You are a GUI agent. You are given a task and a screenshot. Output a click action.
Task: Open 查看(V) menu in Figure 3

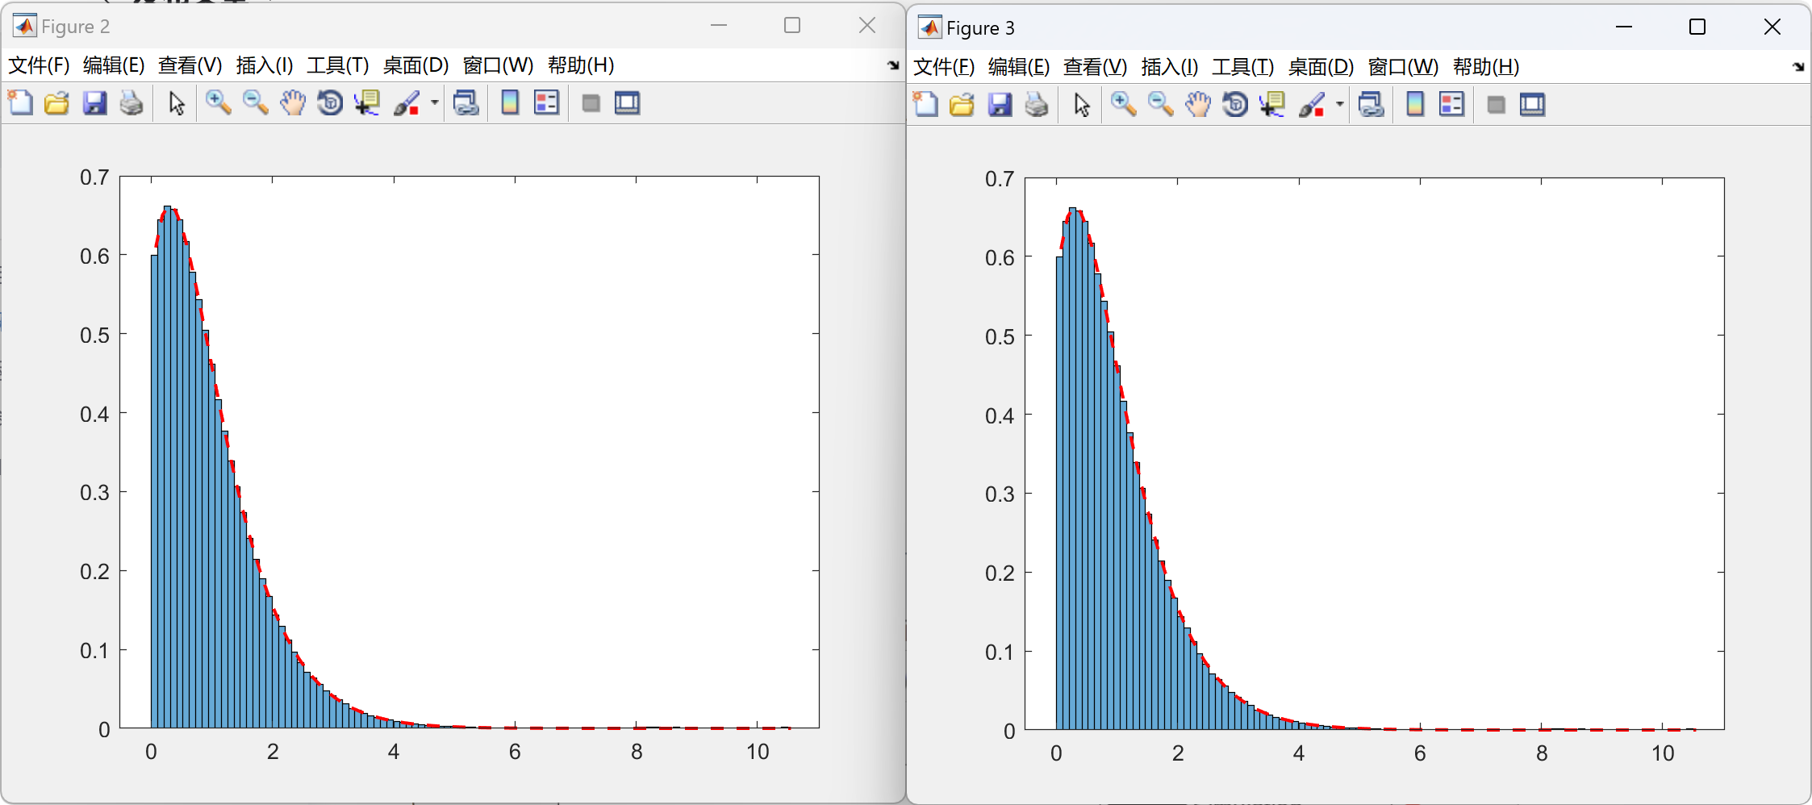coord(1095,67)
